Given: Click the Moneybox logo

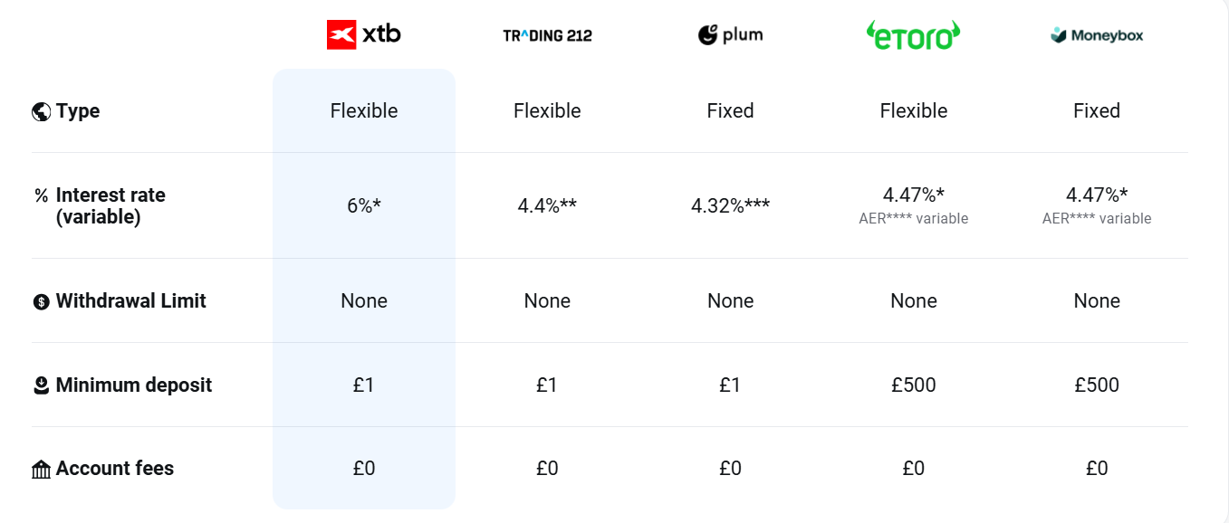Looking at the screenshot, I should [x=1097, y=35].
